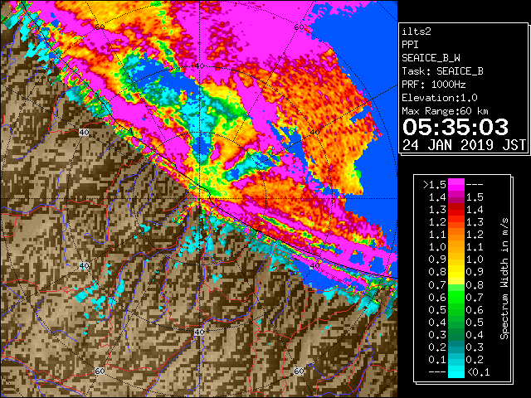The image size is (531, 398).
Task: Click the 'Task: SEAICE_B' line
Action: point(442,71)
